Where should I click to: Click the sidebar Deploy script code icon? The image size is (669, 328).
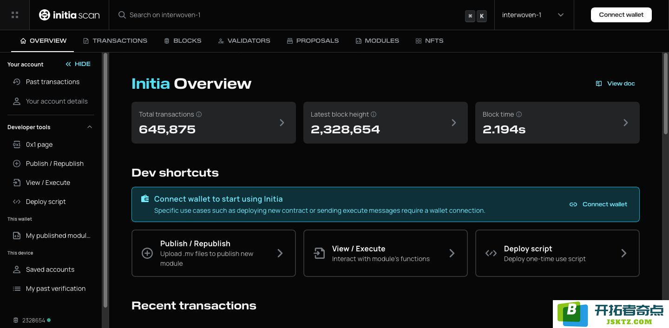(x=17, y=202)
